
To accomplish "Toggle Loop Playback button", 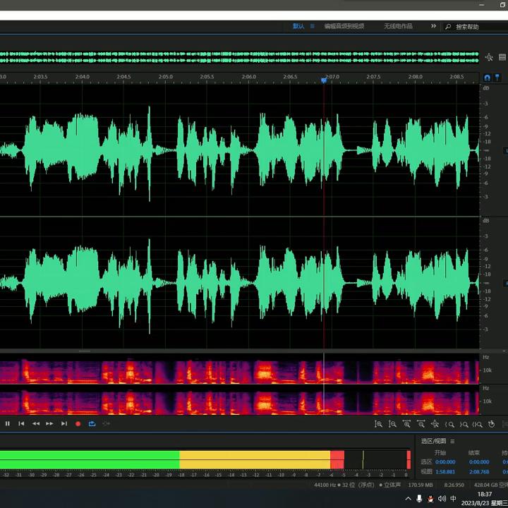I will tap(92, 423).
